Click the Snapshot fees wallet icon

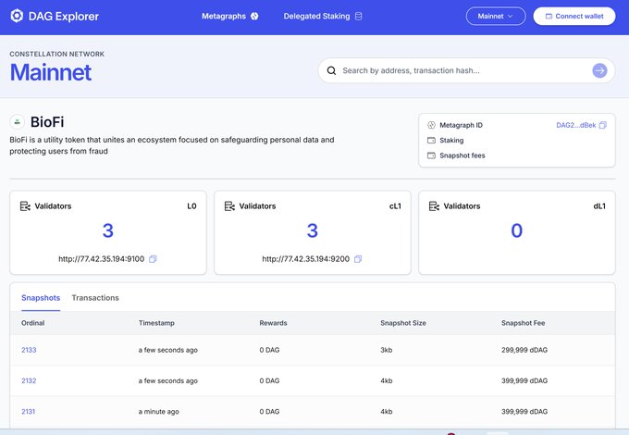point(431,155)
